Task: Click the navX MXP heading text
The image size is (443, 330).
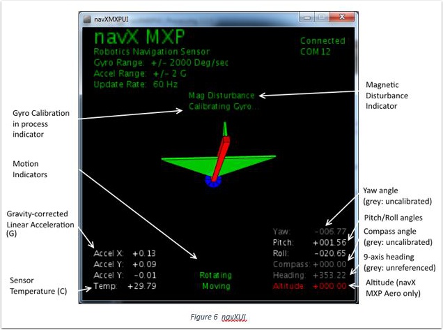Action: [139, 37]
